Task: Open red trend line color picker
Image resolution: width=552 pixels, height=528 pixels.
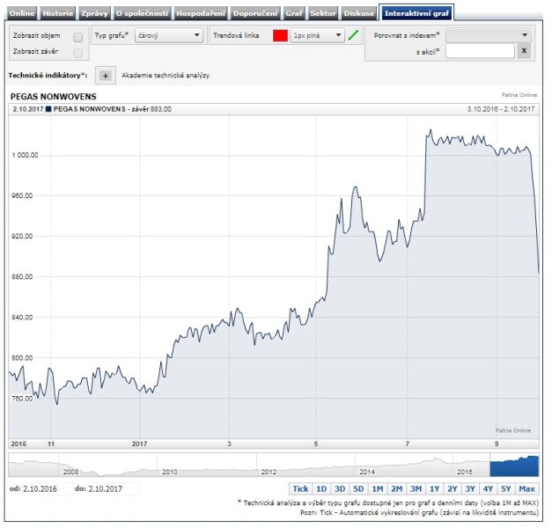Action: click(280, 35)
